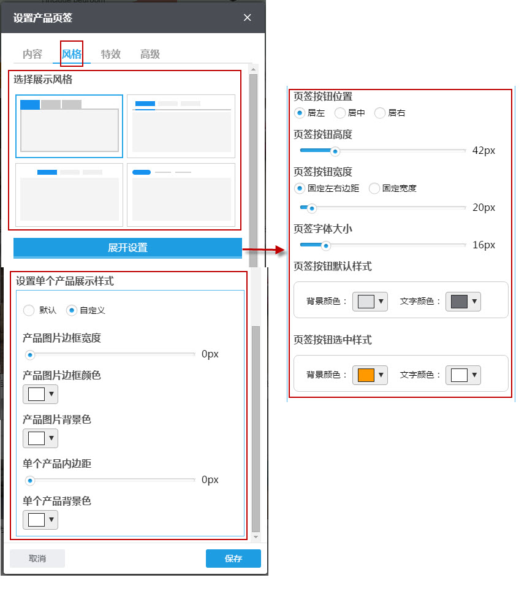Click the 展开设置 (Expand Settings) button

[x=127, y=248]
